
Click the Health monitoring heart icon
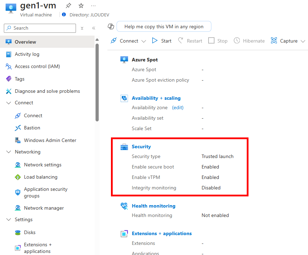coord(124,206)
